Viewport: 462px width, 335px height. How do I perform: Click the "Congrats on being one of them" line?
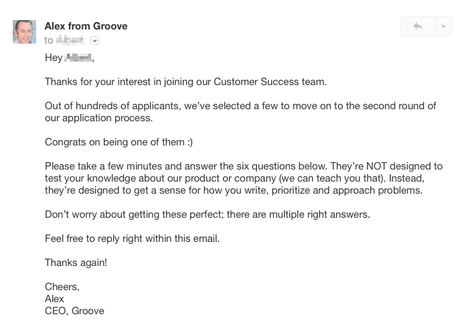pos(119,142)
